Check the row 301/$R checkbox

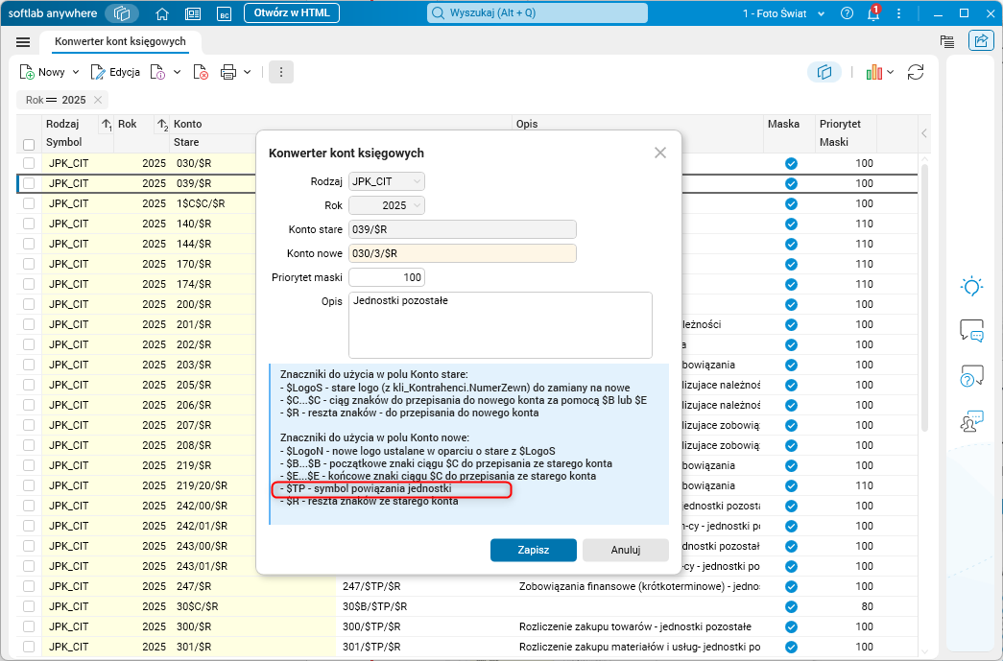(x=29, y=647)
